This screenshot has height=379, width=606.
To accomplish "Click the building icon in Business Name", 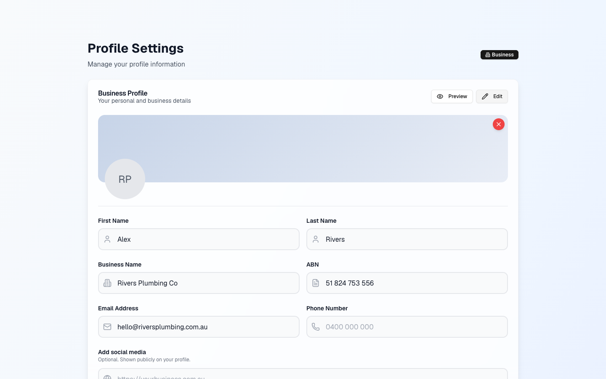I will (107, 283).
